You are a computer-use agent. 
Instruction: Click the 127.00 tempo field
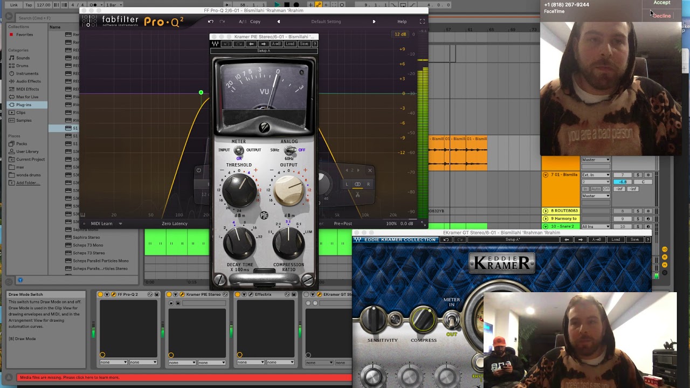point(43,5)
